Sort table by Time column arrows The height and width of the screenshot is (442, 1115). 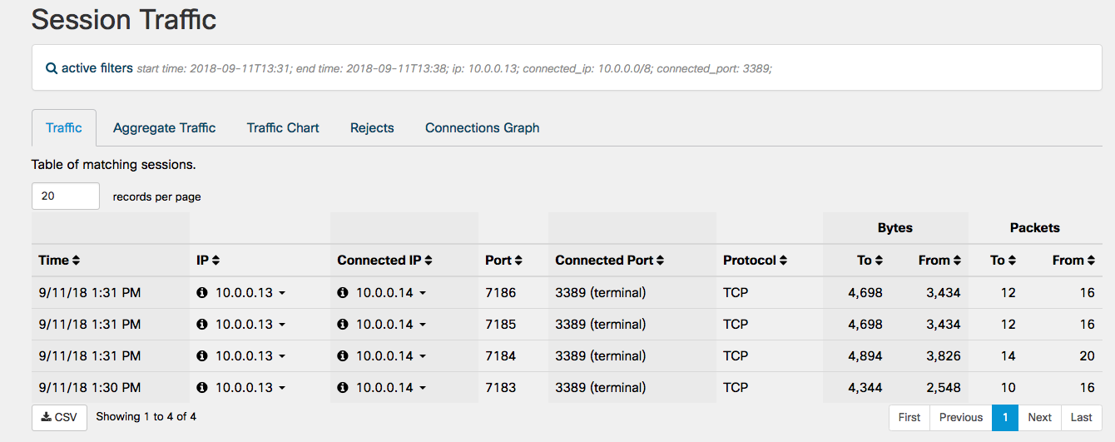coord(76,261)
